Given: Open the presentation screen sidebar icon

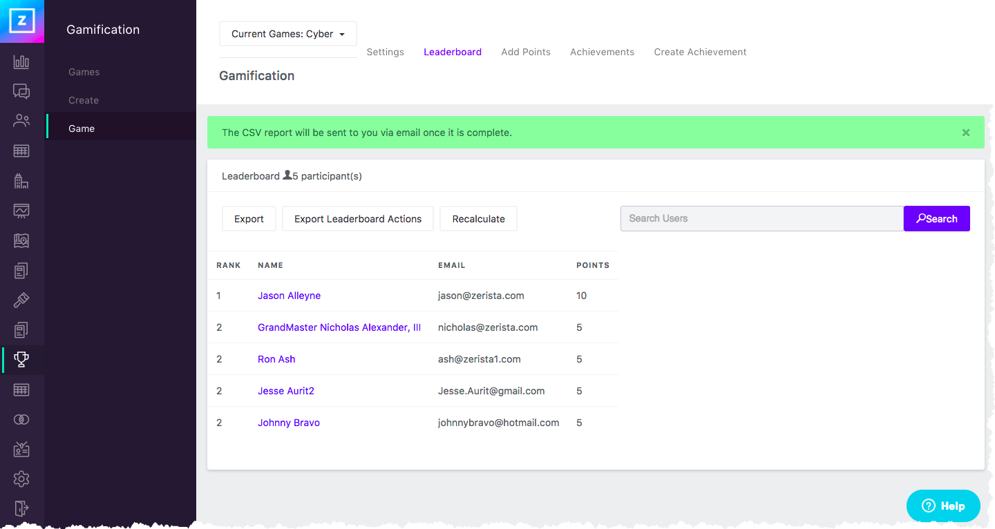Looking at the screenshot, I should pos(21,211).
